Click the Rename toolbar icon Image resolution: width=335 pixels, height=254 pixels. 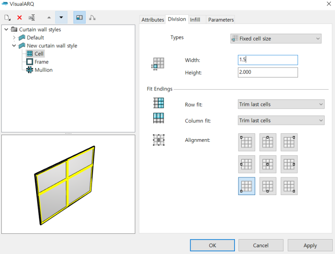click(32, 18)
